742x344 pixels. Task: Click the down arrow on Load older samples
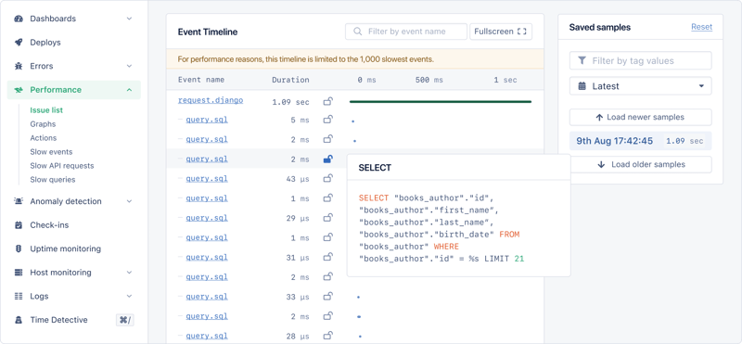(601, 165)
